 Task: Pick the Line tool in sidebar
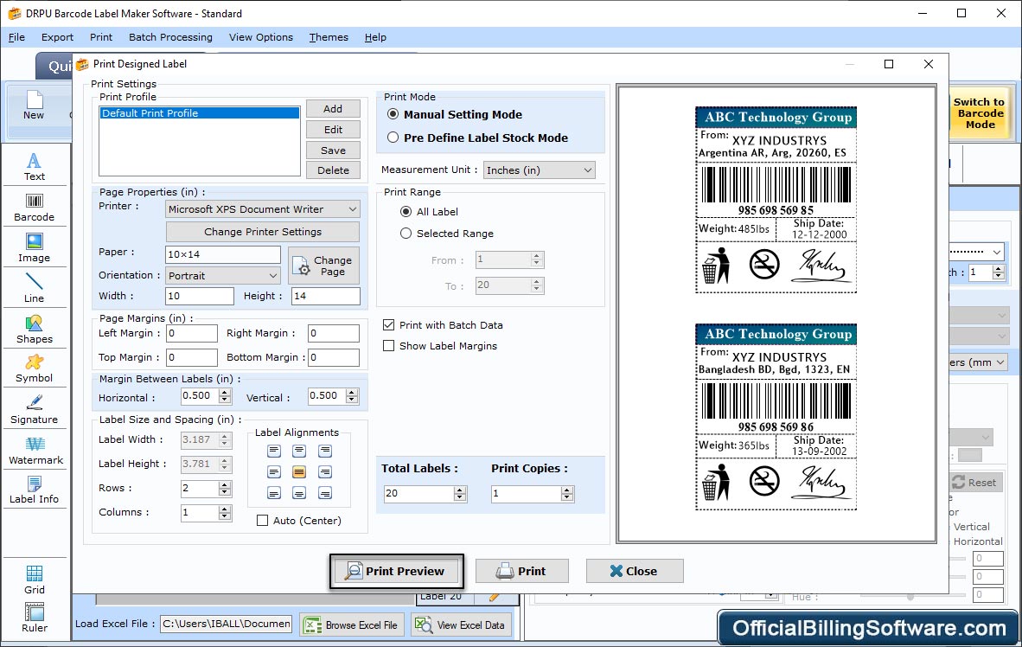coord(34,288)
